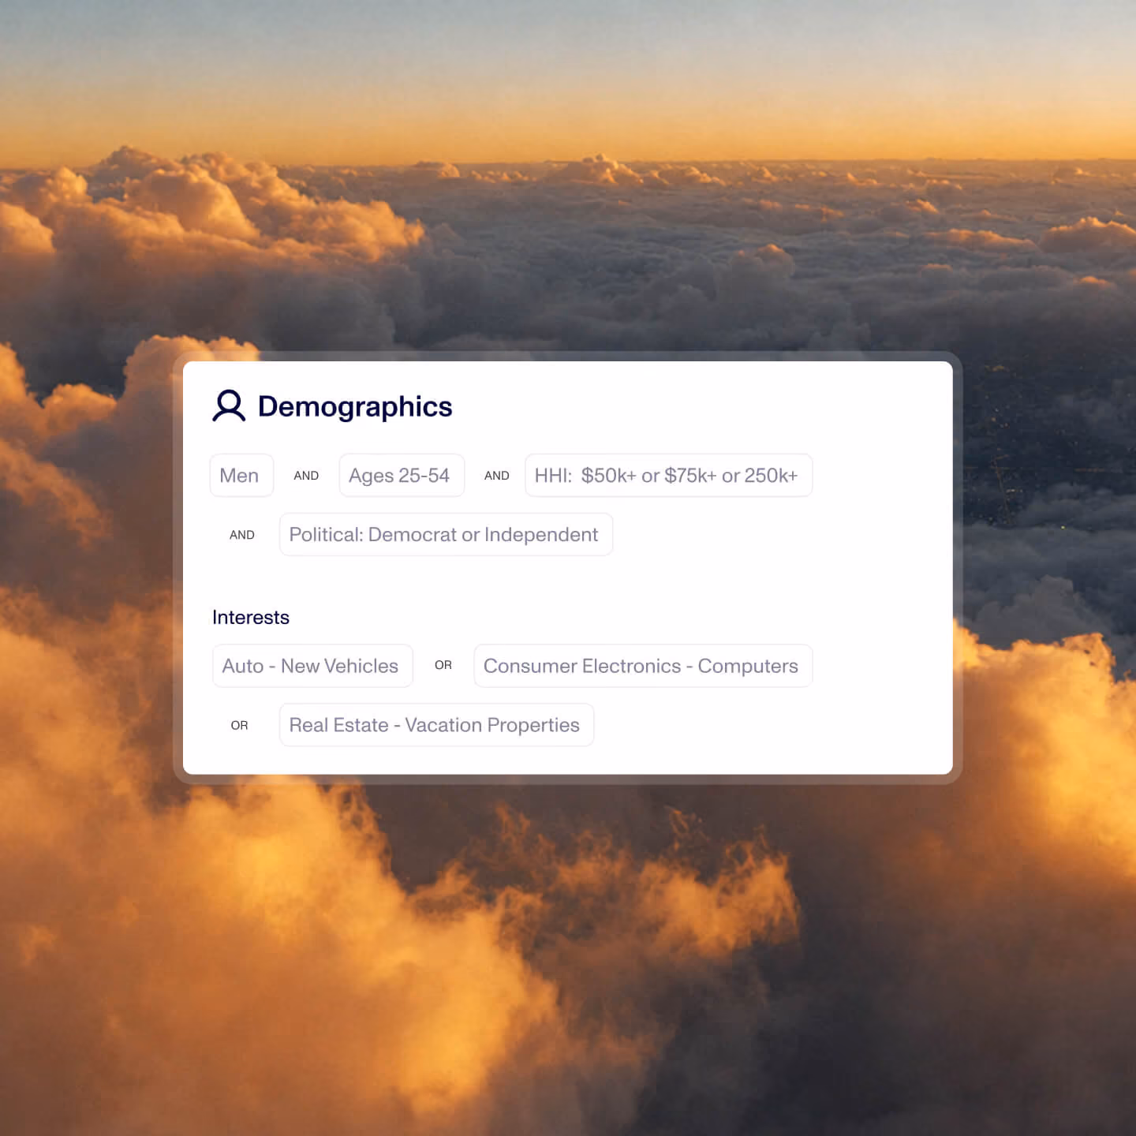Select Consumer Electronics - Computers interest
The width and height of the screenshot is (1136, 1136).
click(643, 666)
